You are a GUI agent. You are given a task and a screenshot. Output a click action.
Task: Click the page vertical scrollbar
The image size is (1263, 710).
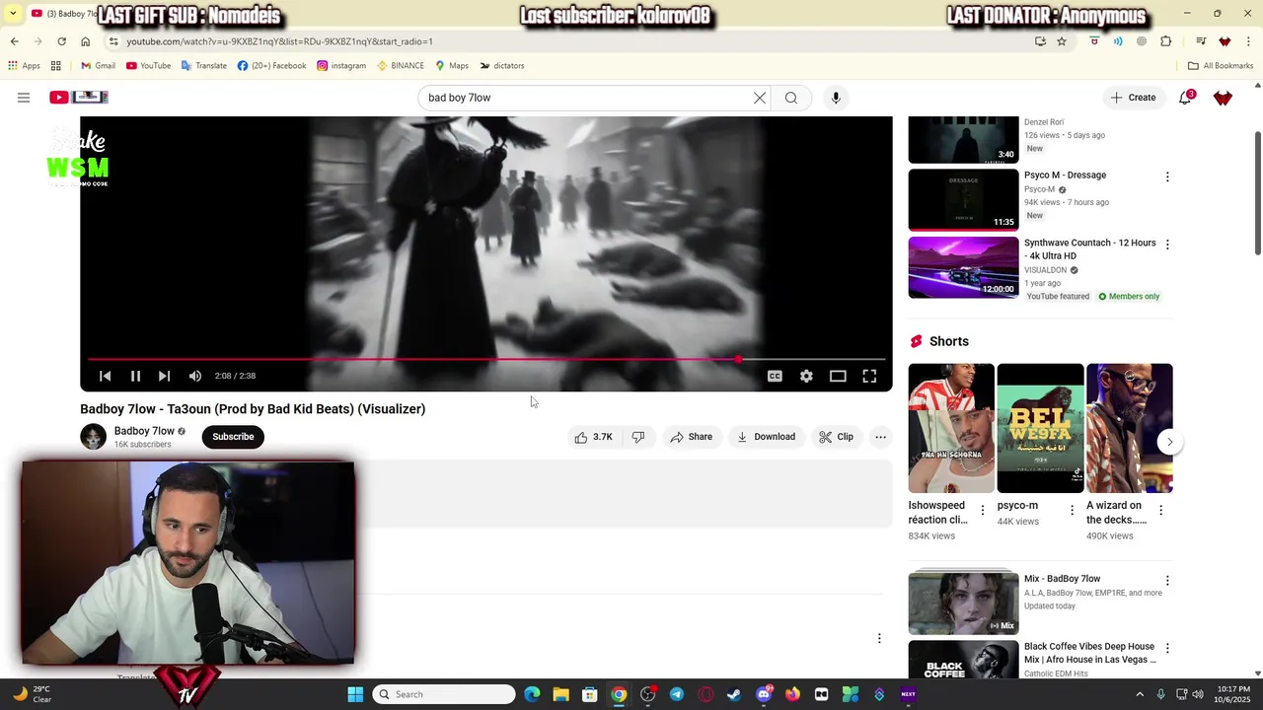(x=1257, y=193)
